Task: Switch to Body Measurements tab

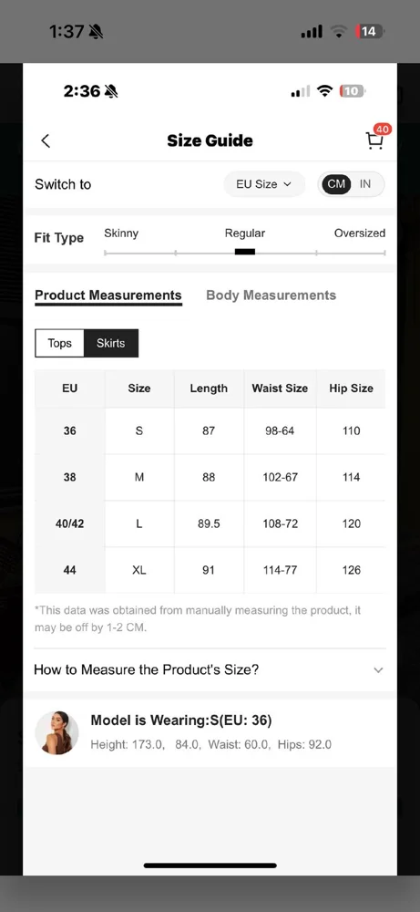Action: 271,295
